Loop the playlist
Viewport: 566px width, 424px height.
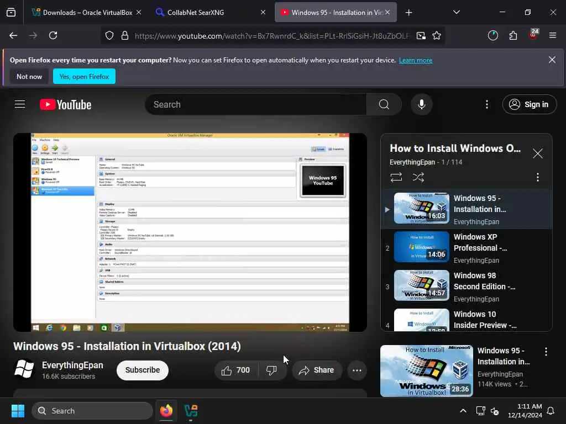click(396, 177)
